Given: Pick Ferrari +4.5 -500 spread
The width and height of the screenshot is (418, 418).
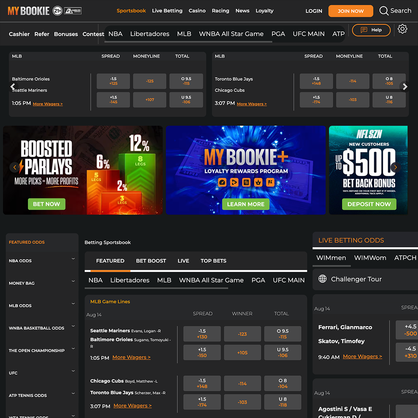Looking at the screenshot, I should pyautogui.click(x=407, y=330).
